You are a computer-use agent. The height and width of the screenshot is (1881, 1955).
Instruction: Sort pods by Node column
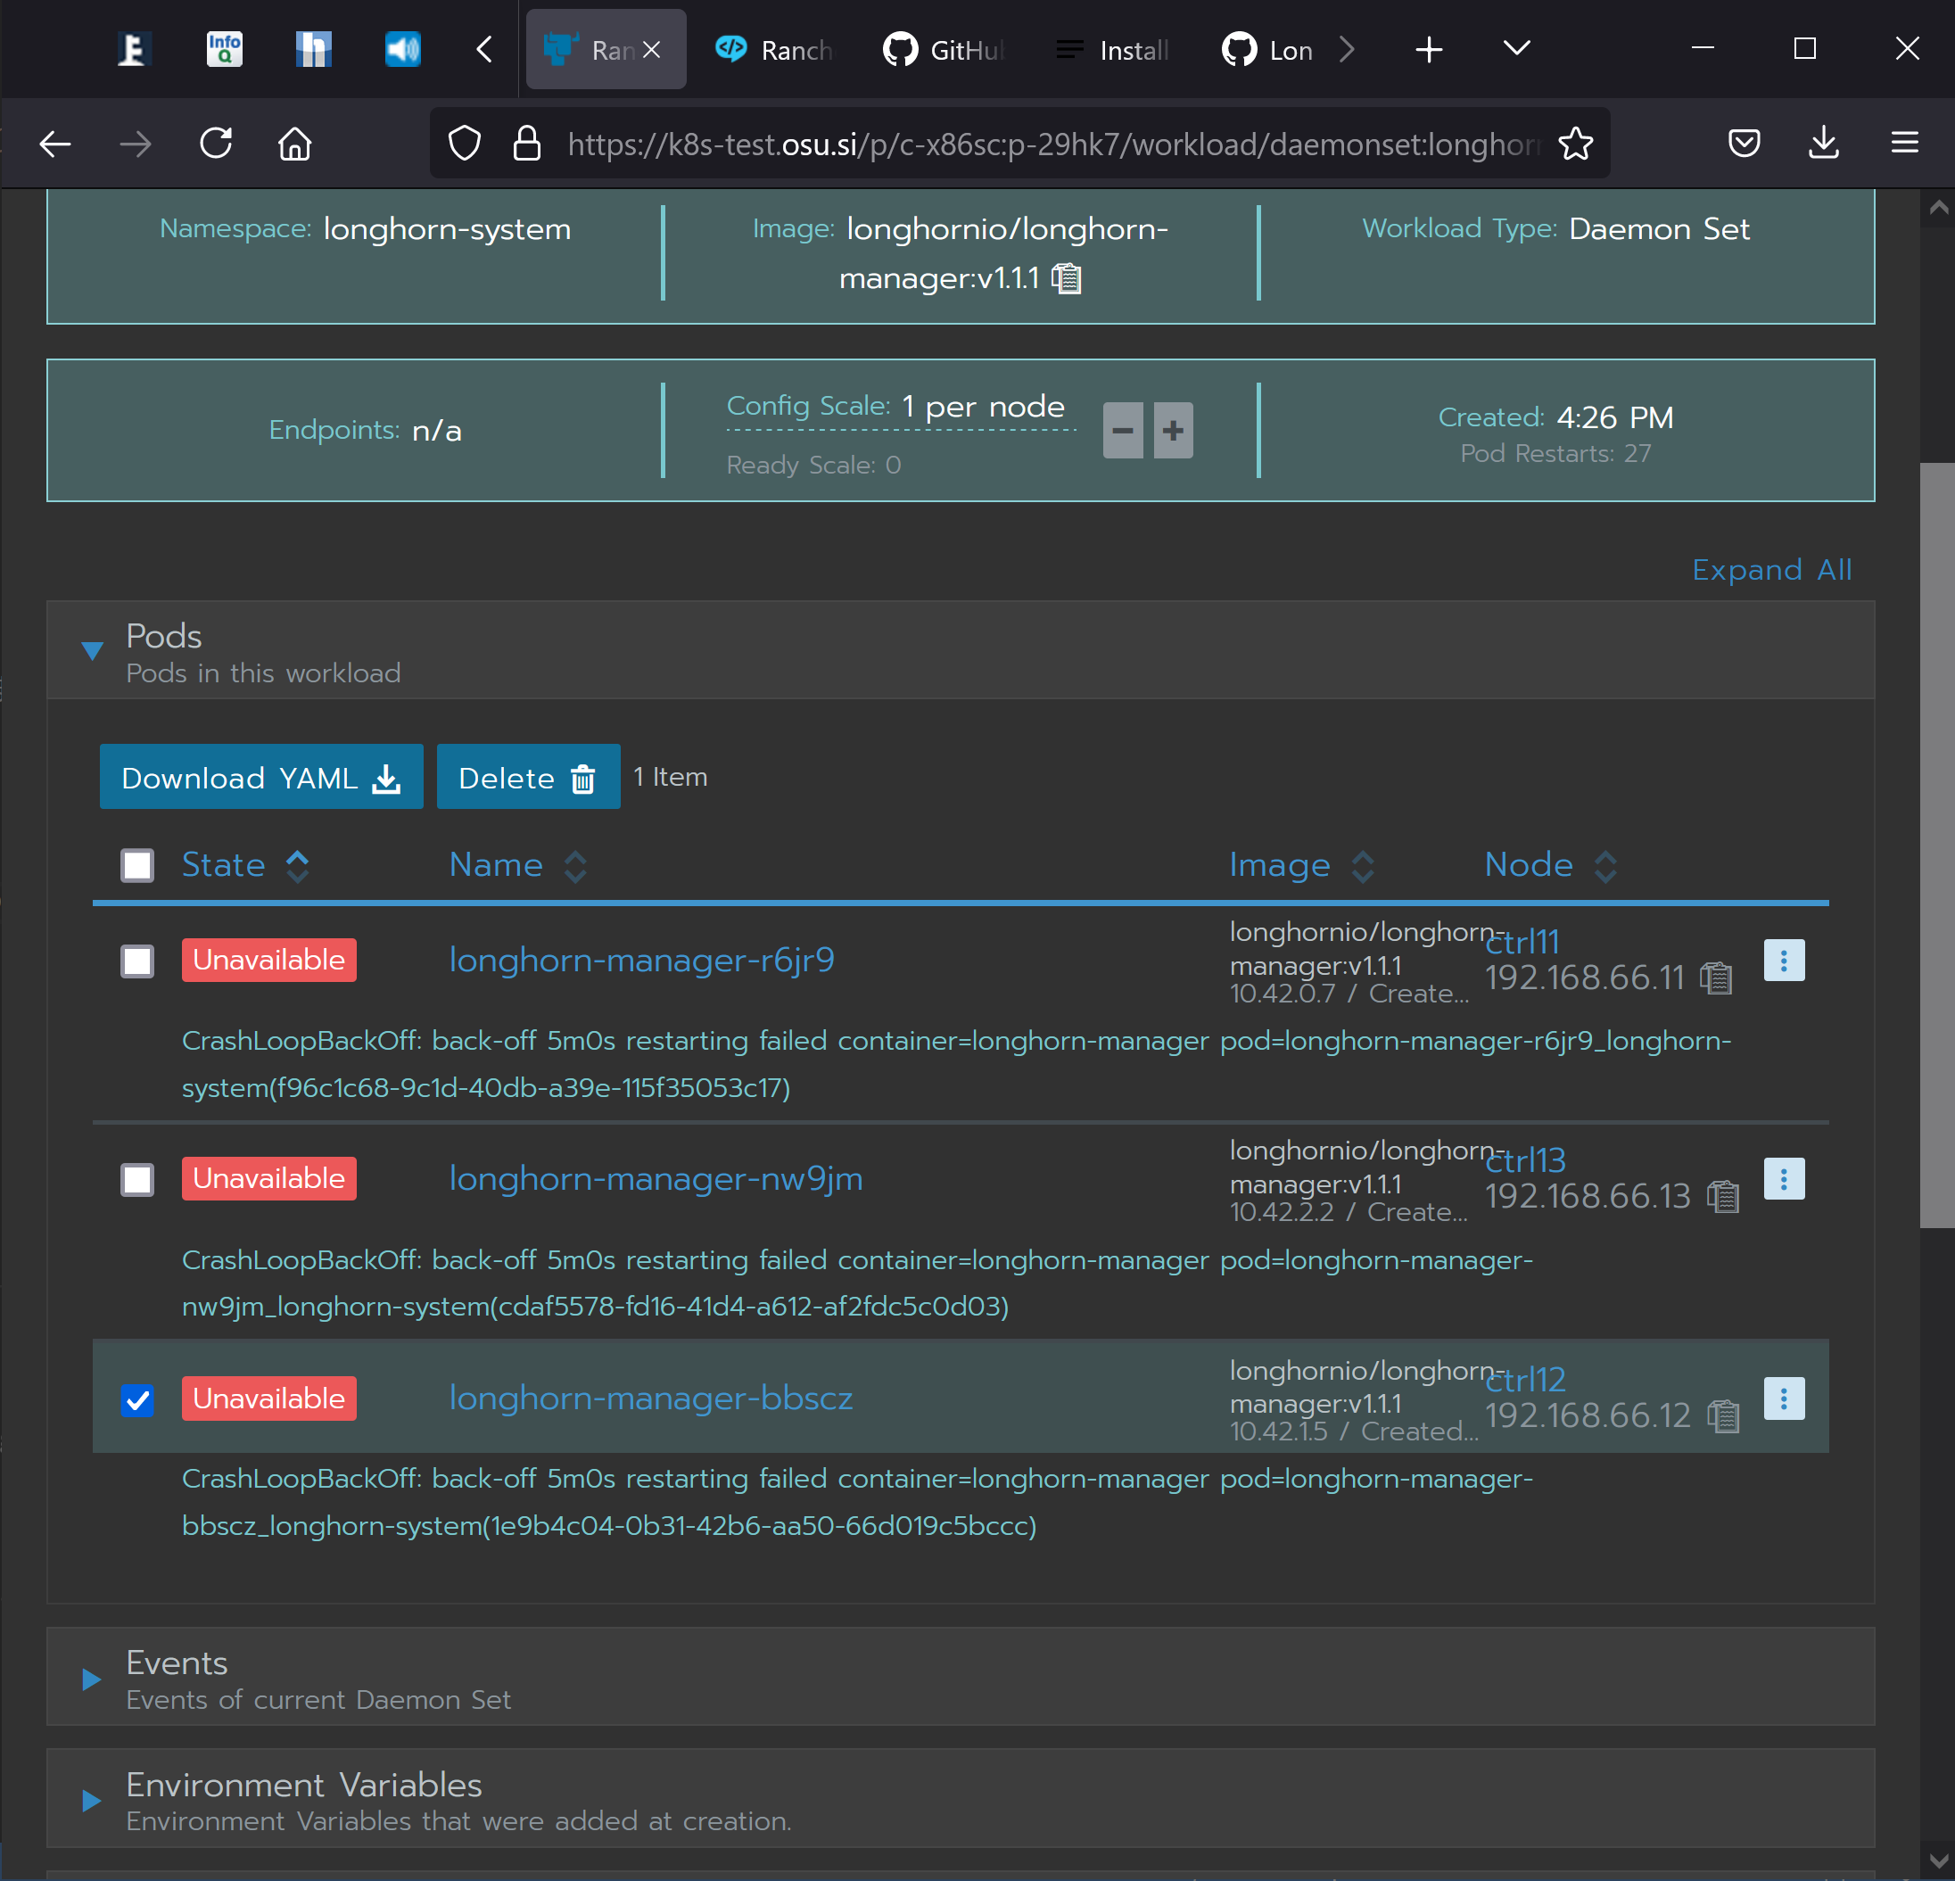click(x=1550, y=865)
